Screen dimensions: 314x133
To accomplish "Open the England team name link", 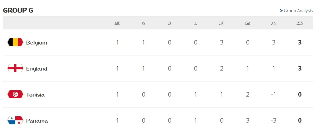I will click(x=37, y=69).
